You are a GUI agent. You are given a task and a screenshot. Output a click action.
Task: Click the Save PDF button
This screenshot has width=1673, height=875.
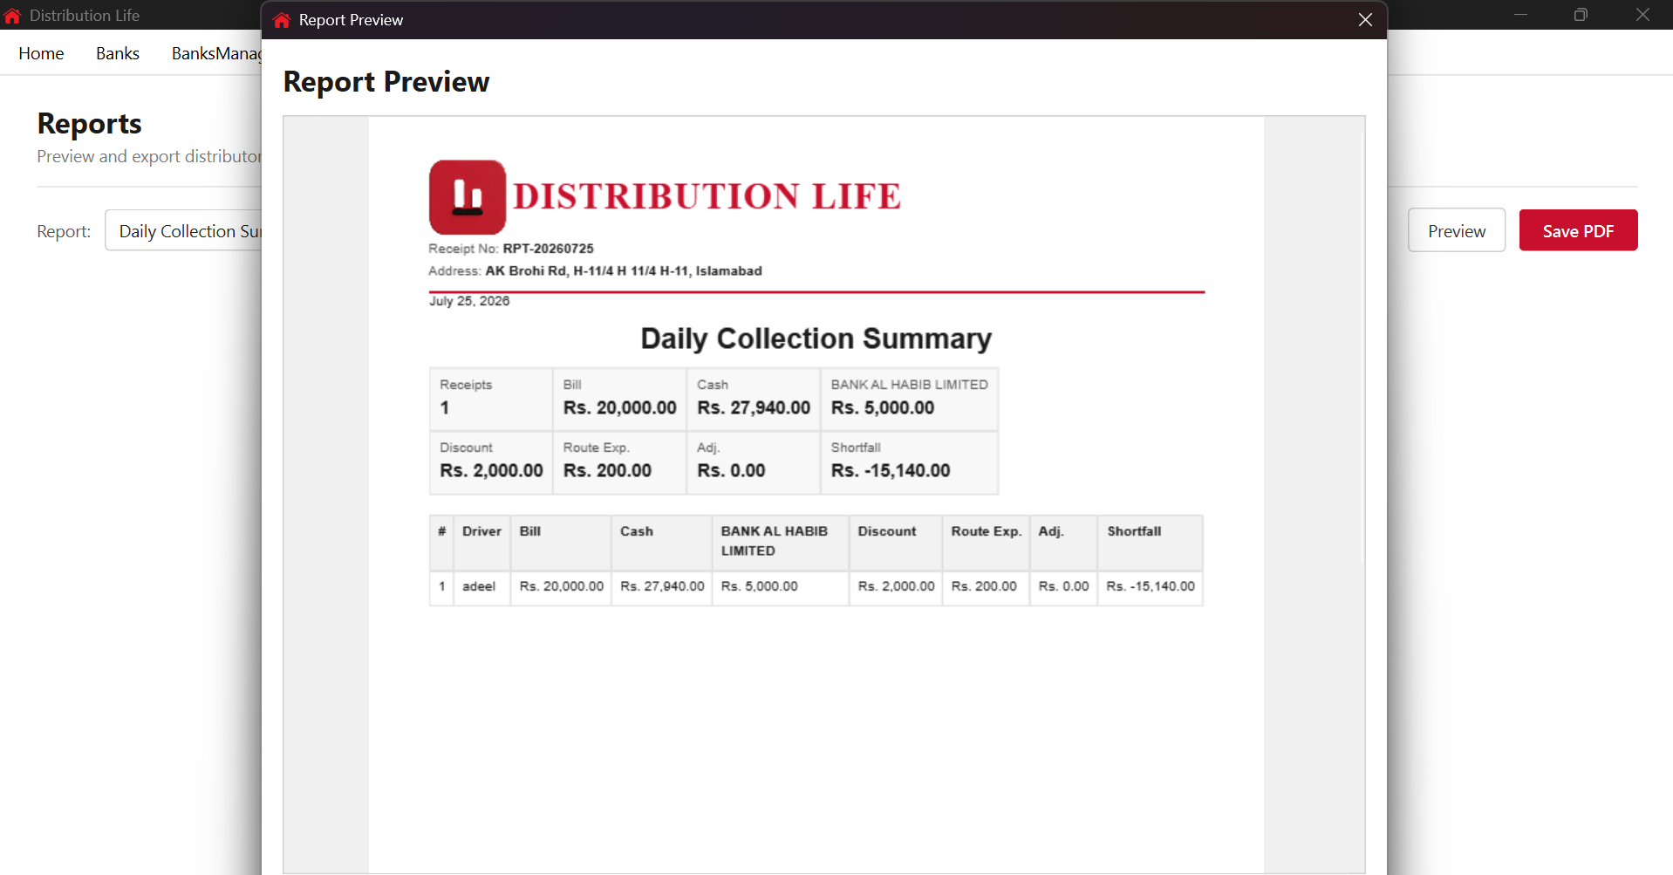pyautogui.click(x=1578, y=230)
